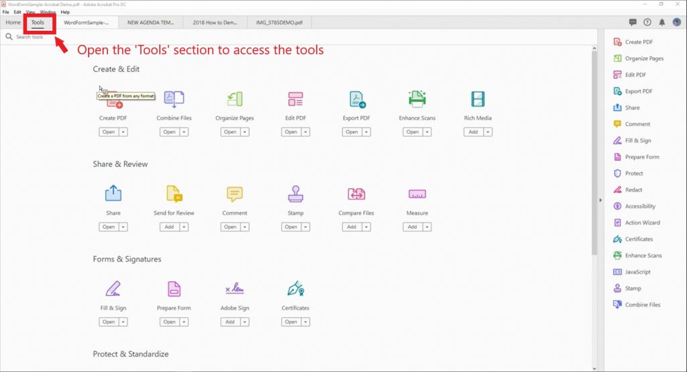Open the Edit PDF tool icon

pos(295,99)
